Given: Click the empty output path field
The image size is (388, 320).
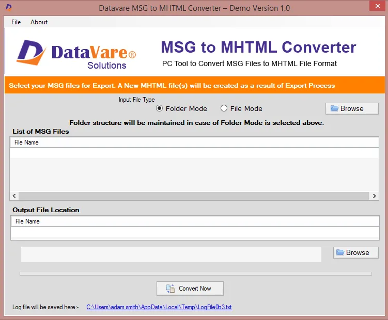Looking at the screenshot, I should 171,254.
